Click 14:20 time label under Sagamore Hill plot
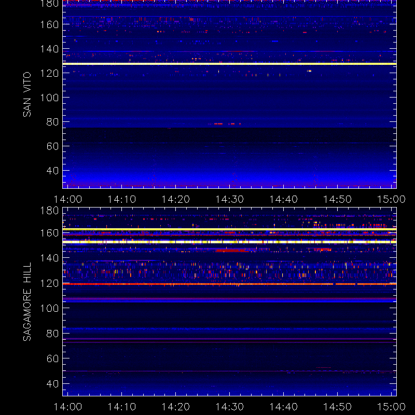Viewport: 415px width, 415px height. click(176, 407)
